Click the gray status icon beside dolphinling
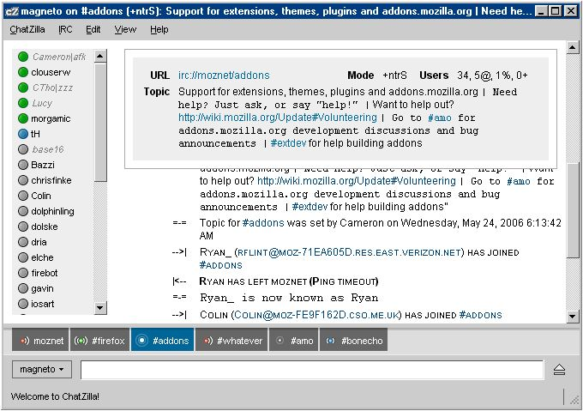 23,211
